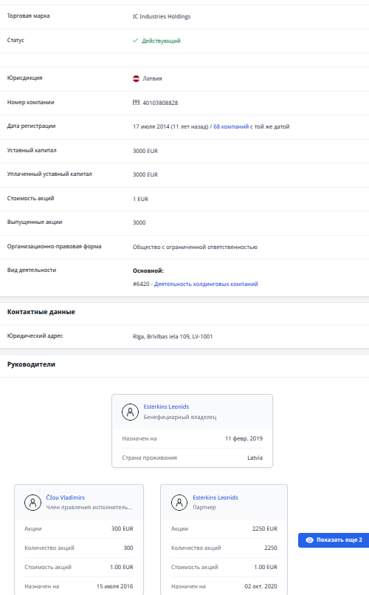The height and width of the screenshot is (595, 369).
Task: Click trademark value IC Industries Holdings
Action: [162, 16]
